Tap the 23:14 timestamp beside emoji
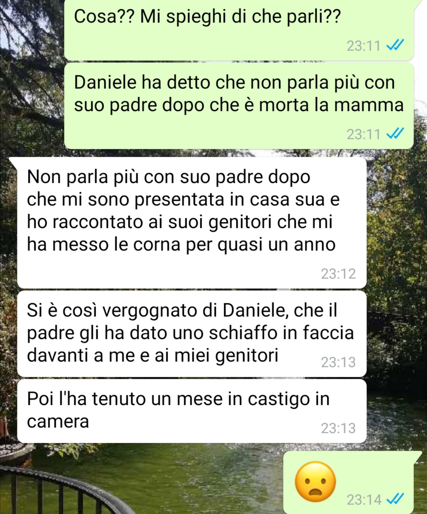Viewport: 427px width, 514px height. coord(364,499)
